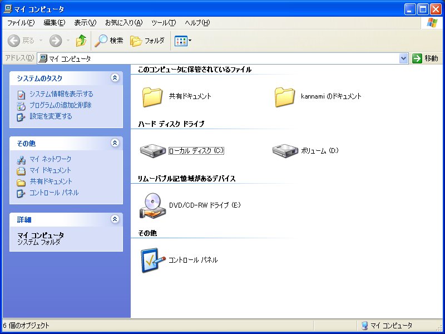This screenshot has width=445, height=334.
Task: Expand the address bar dropdown
Action: (x=403, y=58)
